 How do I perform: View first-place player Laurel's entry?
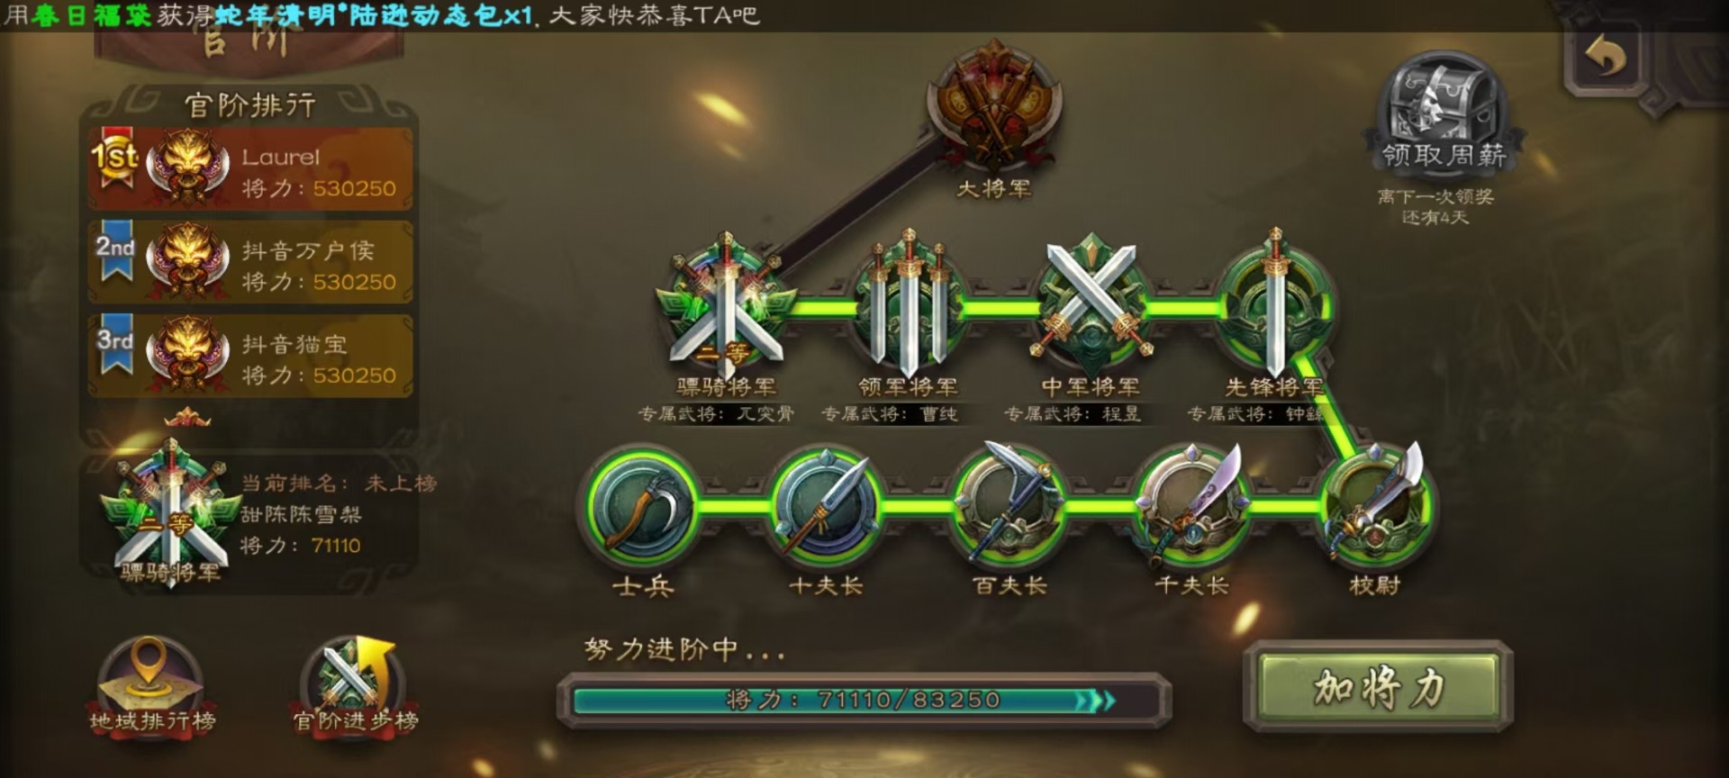point(250,168)
